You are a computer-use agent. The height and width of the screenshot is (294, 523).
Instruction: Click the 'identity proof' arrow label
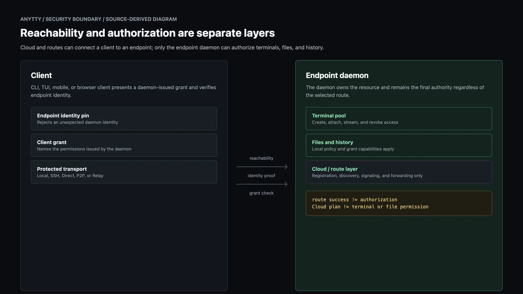(x=261, y=176)
